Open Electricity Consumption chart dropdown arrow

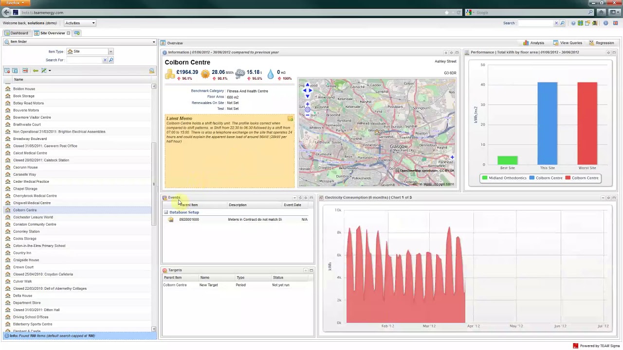tap(603, 198)
